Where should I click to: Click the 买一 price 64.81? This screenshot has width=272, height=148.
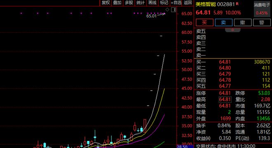(225, 62)
